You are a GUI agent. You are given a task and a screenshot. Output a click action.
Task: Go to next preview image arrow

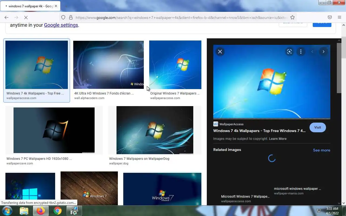(324, 52)
